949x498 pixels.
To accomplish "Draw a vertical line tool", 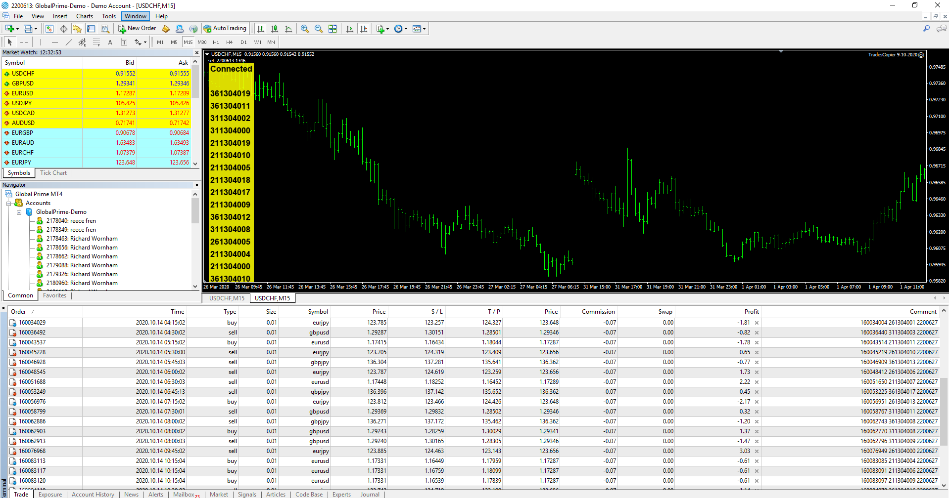I will click(x=41, y=42).
